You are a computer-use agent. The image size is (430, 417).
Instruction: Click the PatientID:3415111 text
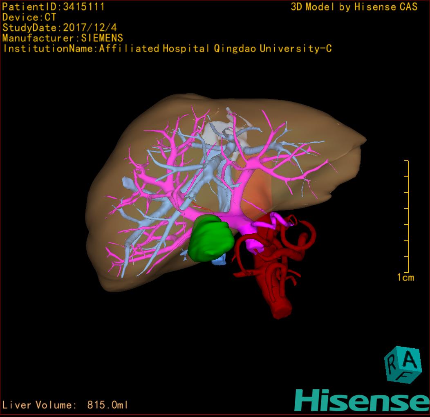pos(54,7)
